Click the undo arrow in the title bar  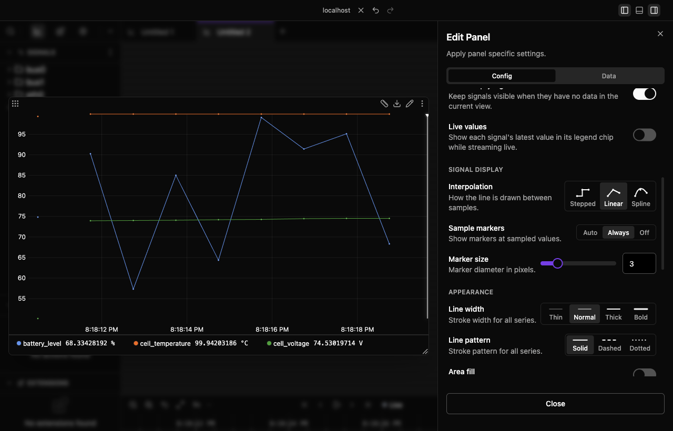click(375, 11)
